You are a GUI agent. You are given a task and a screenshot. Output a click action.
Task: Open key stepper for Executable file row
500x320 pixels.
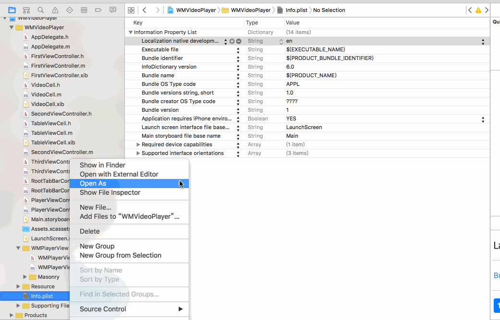click(x=238, y=50)
